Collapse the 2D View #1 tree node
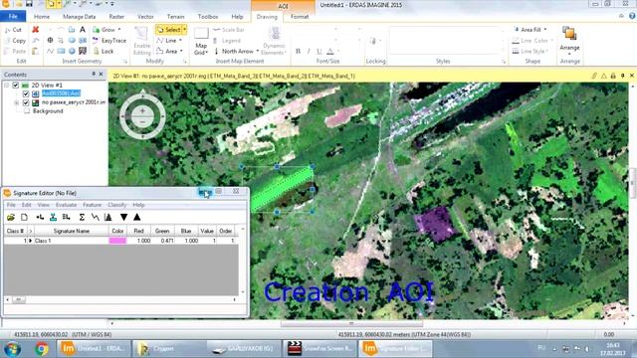The height and width of the screenshot is (358, 637). coord(6,85)
